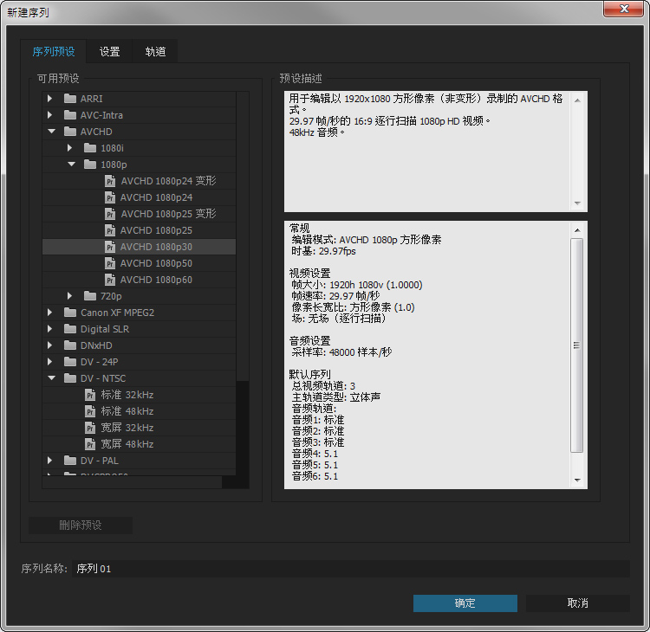The image size is (650, 632).
Task: Expand the ARRI preset folder arrow
Action: [x=49, y=99]
